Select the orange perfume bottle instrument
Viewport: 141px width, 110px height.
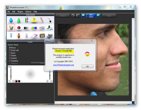click(19, 36)
